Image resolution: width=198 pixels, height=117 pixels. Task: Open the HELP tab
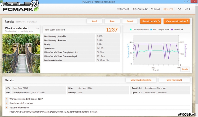[x=187, y=9]
